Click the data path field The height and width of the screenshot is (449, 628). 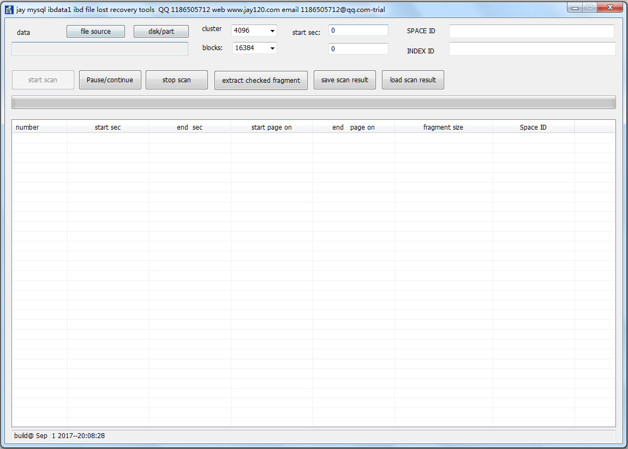[99, 49]
